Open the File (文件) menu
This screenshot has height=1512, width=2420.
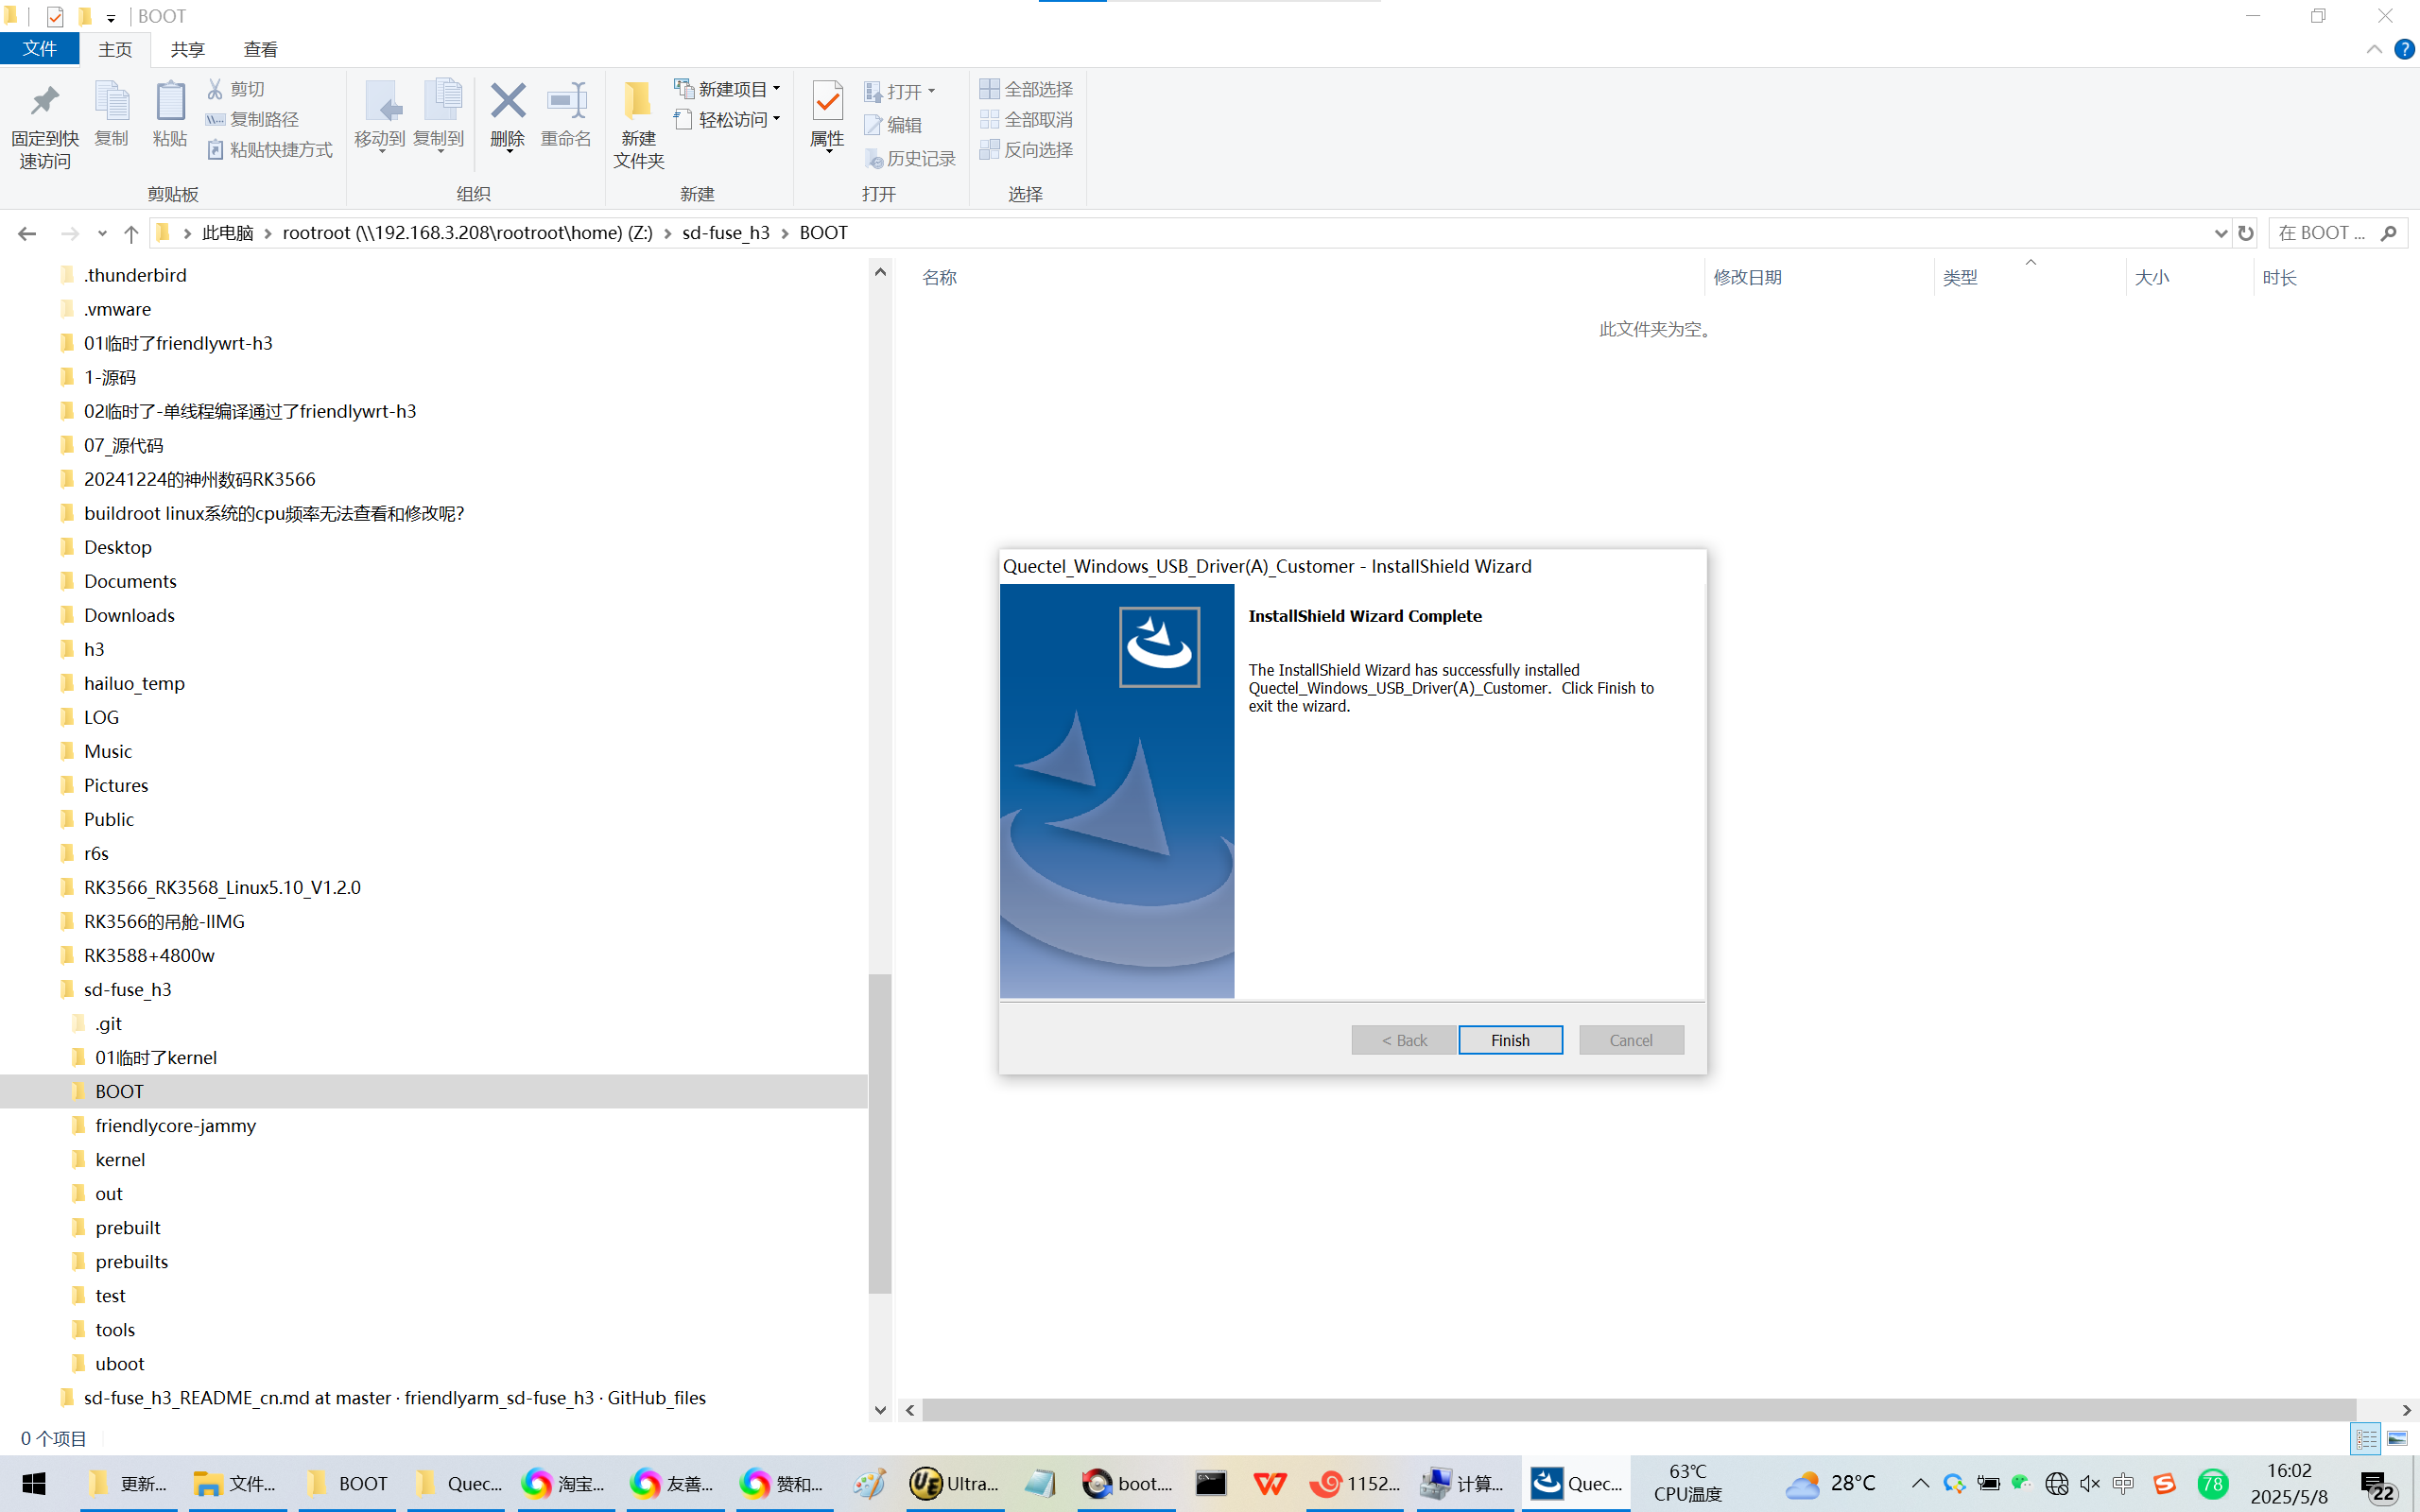[40, 49]
